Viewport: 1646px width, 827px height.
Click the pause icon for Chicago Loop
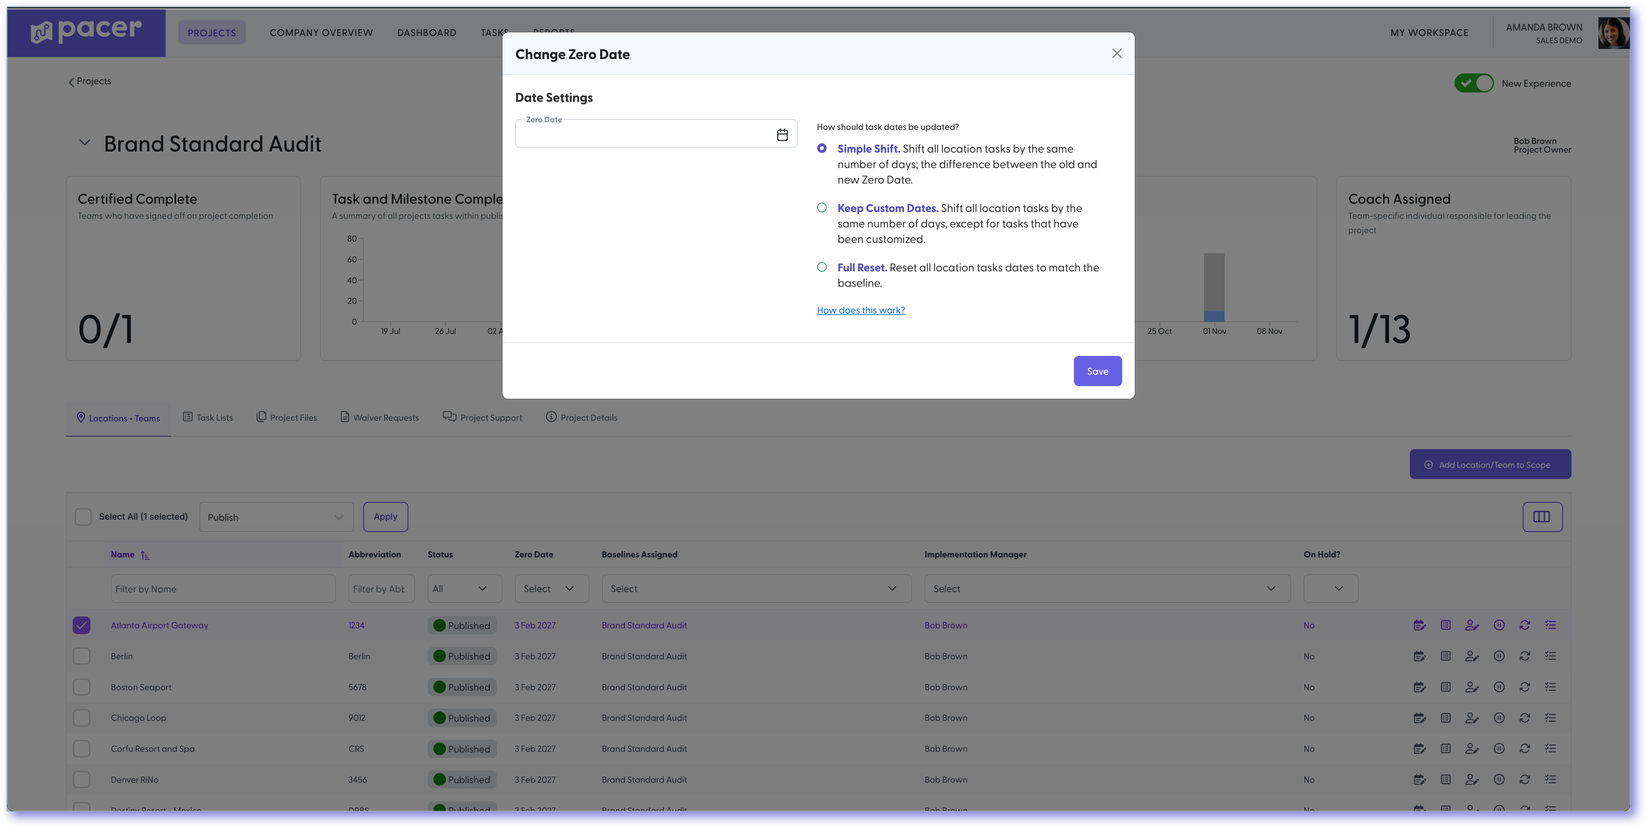[x=1499, y=718]
